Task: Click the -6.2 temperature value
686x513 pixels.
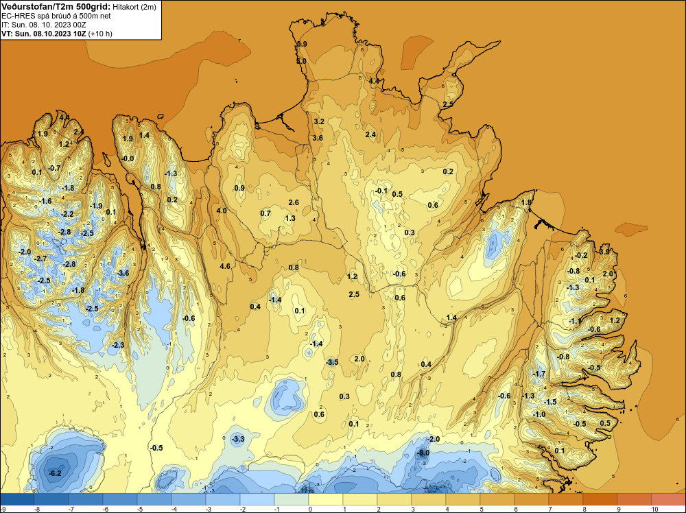Action: [55, 473]
